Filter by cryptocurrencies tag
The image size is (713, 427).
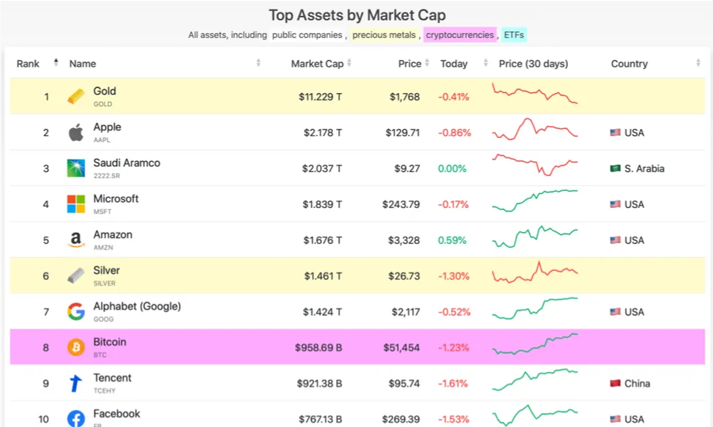click(x=460, y=35)
